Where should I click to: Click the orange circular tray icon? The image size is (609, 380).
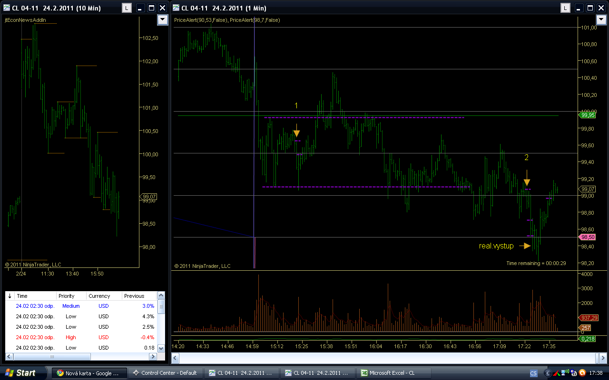(582, 373)
